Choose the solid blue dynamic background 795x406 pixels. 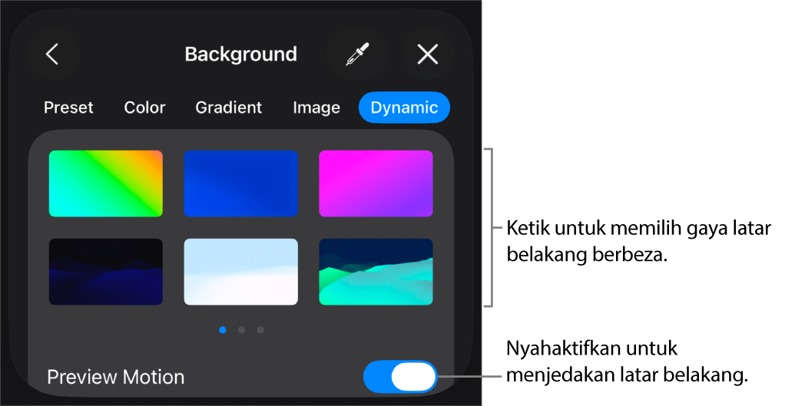[x=241, y=183]
